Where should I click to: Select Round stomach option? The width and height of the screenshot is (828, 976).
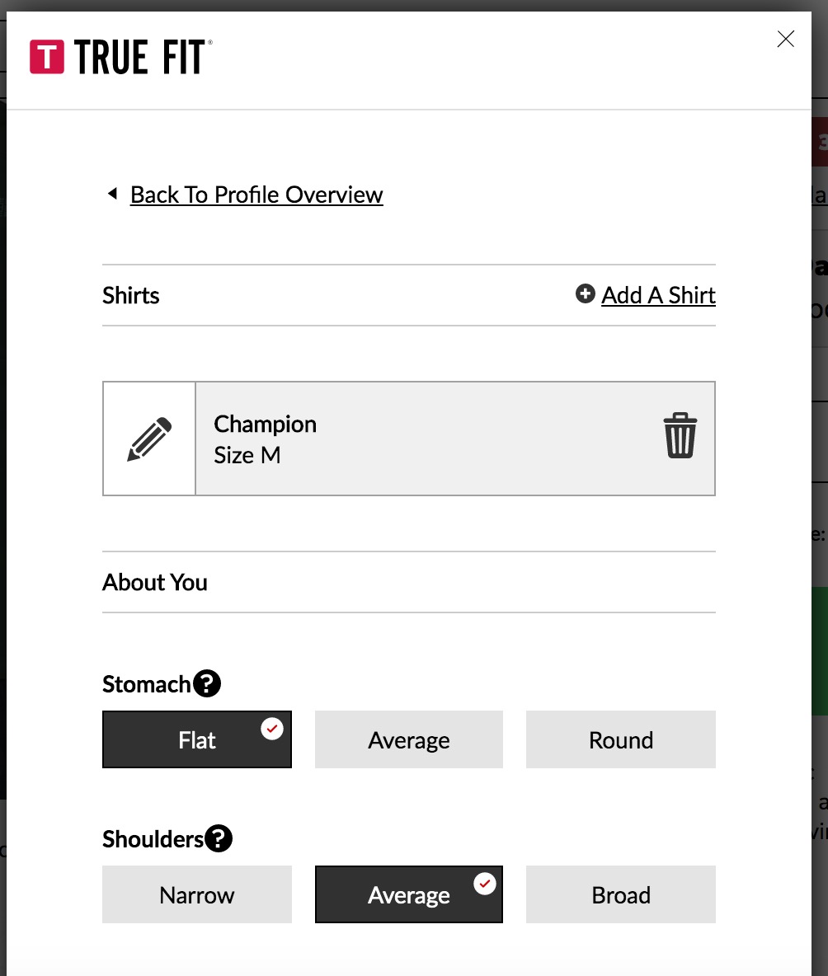[621, 739]
